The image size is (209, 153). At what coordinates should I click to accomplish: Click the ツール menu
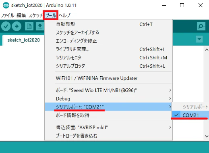(51, 15)
